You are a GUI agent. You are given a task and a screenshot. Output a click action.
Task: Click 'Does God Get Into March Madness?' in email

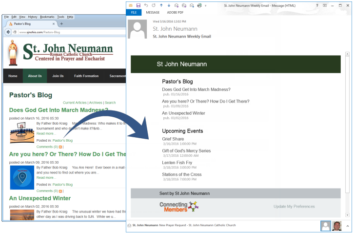(196, 89)
